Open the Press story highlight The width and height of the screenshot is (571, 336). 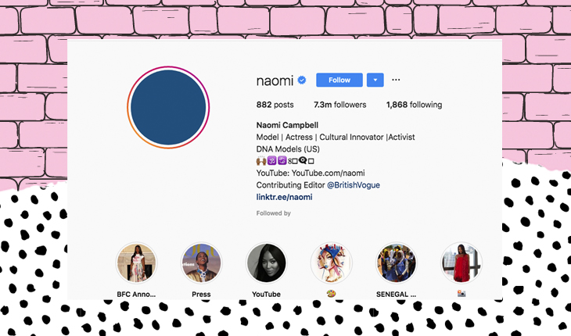pos(201,263)
